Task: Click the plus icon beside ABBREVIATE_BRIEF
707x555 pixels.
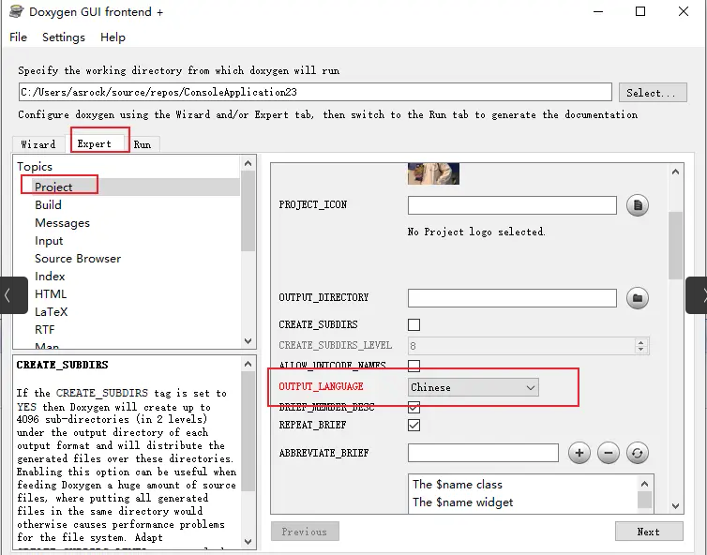Action: [x=579, y=453]
